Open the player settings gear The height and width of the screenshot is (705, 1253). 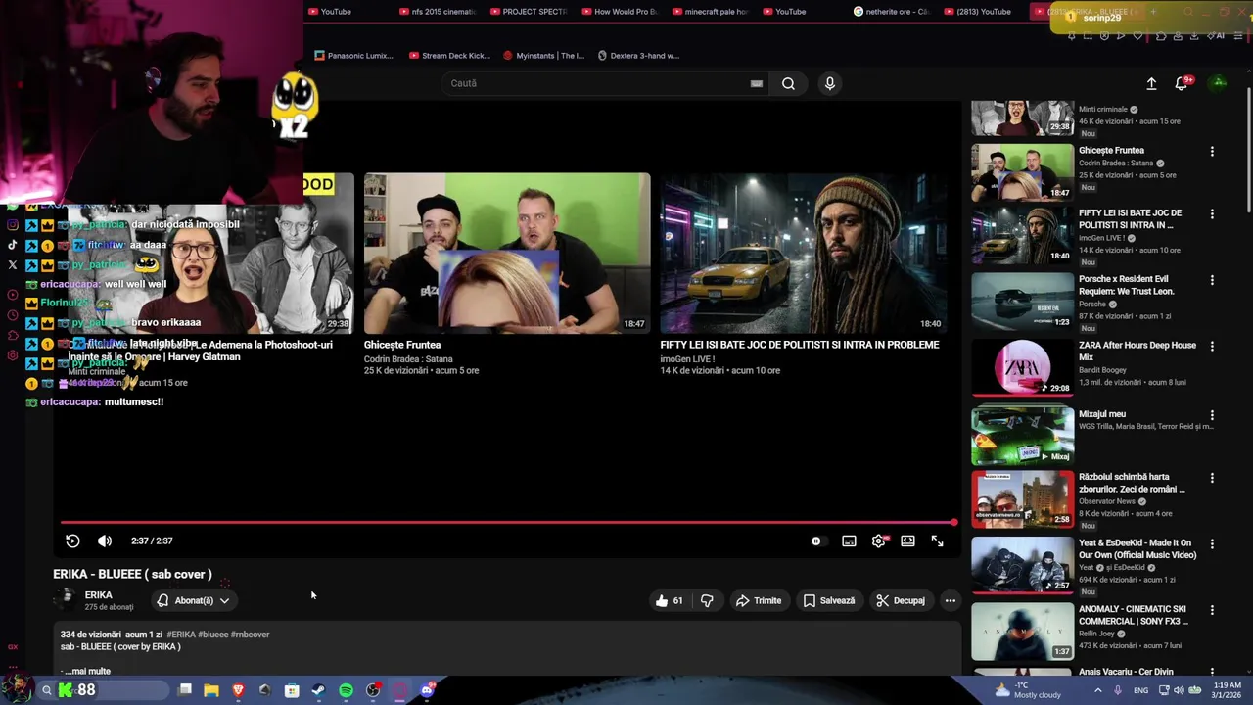(879, 540)
